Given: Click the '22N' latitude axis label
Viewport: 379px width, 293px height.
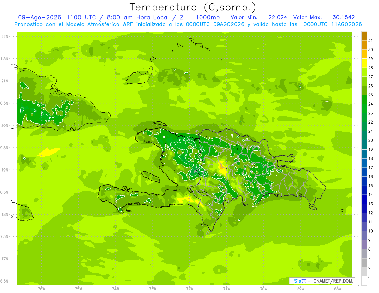Looking at the screenshot, I should point(5,37).
